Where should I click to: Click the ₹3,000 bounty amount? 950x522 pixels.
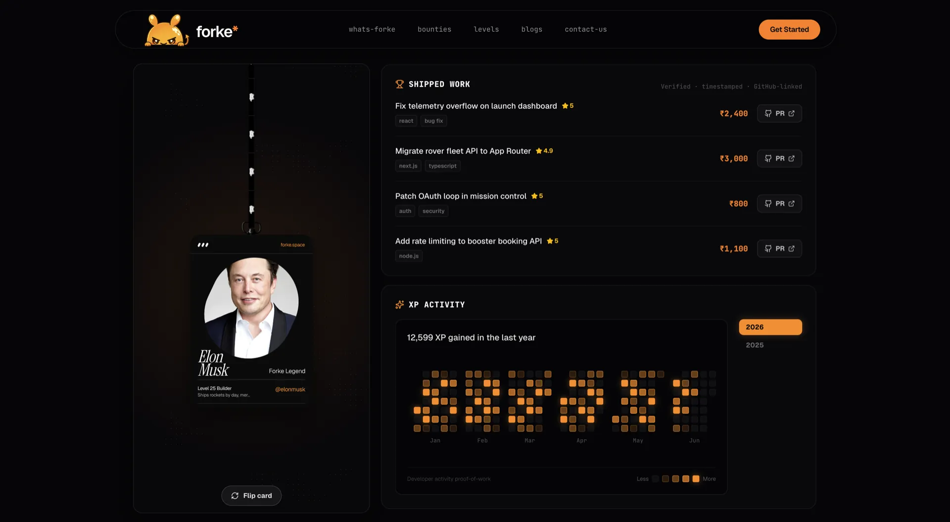click(734, 158)
